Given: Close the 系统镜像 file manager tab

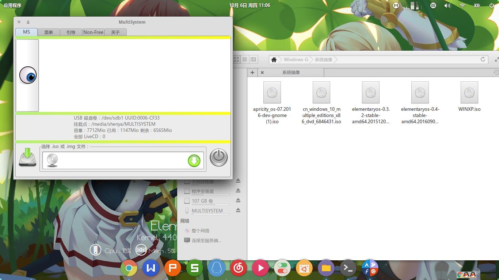Looking at the screenshot, I should click(262, 73).
